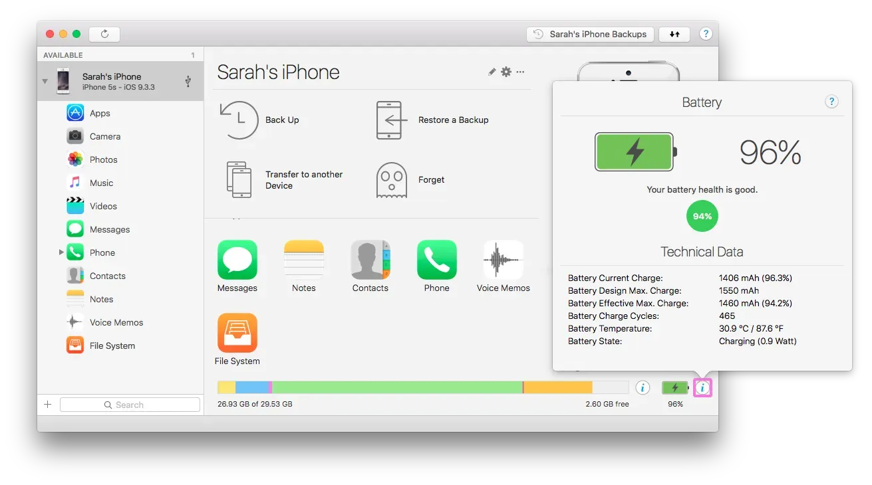
Task: Open Contacts from the app icons grid
Action: click(370, 259)
